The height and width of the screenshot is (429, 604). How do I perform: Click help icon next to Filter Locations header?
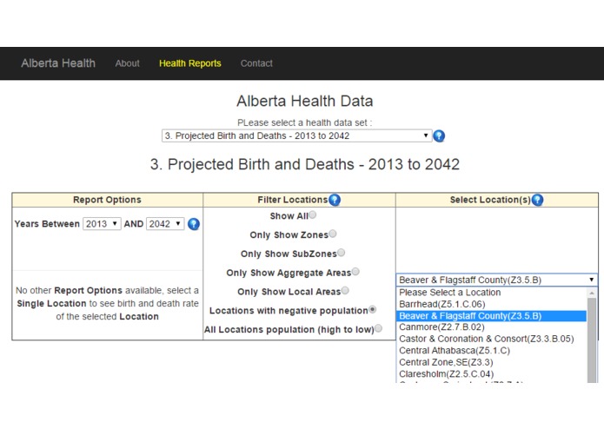[x=335, y=200]
